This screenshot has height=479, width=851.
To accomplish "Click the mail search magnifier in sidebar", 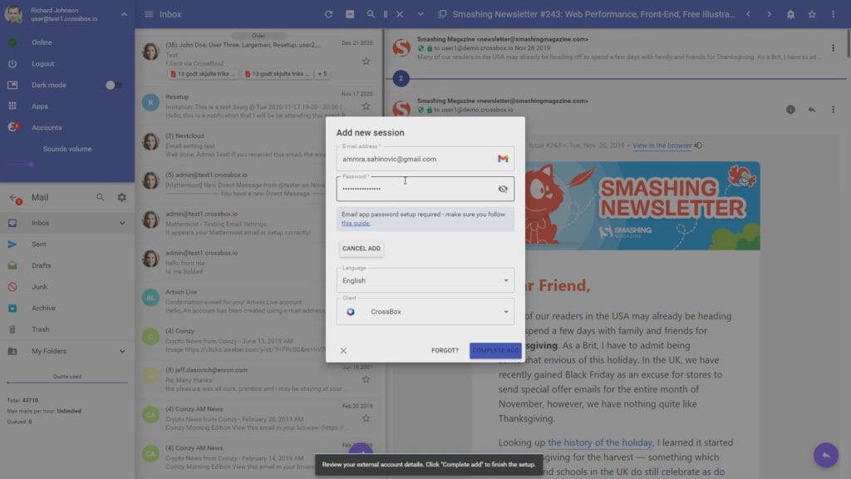I will 101,197.
